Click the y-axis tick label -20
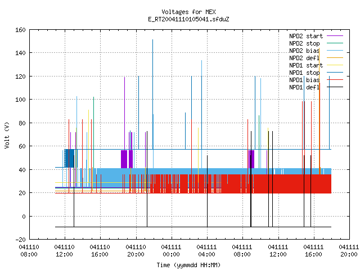 (x=20, y=240)
